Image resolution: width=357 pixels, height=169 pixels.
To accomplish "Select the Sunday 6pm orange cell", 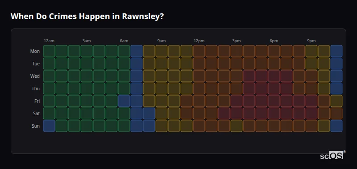I will click(x=274, y=126).
